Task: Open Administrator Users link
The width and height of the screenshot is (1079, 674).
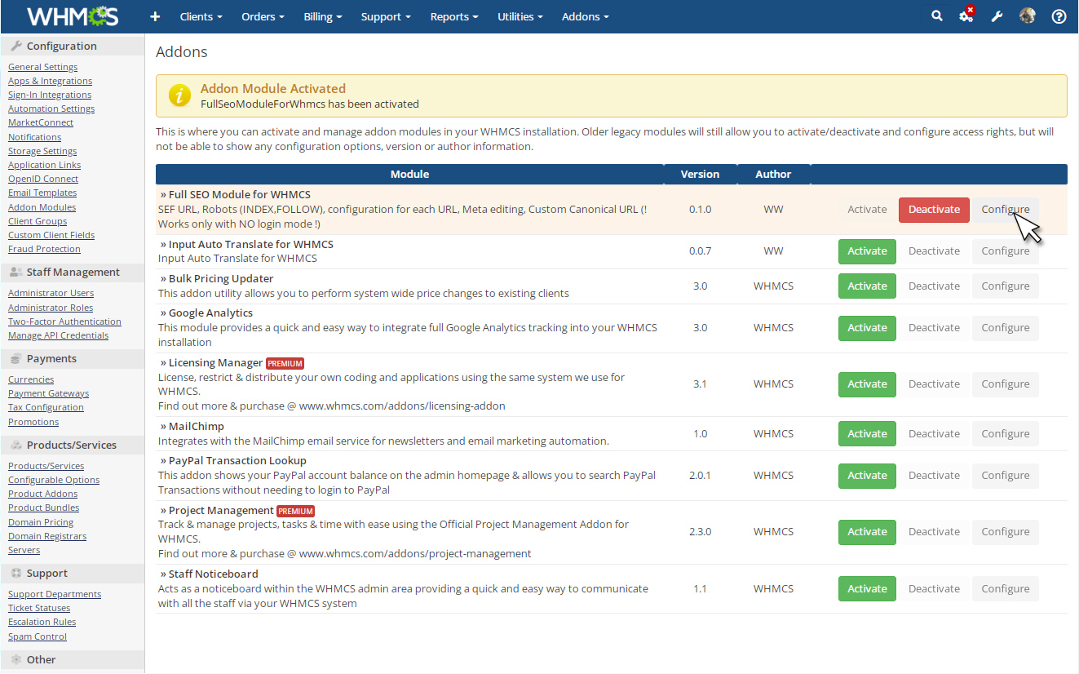Action: (x=51, y=293)
